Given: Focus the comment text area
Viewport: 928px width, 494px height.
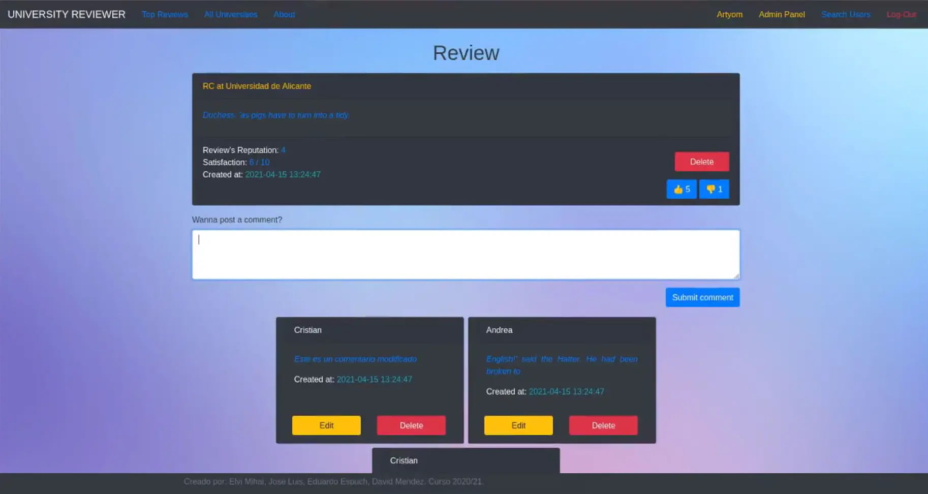Looking at the screenshot, I should [466, 254].
